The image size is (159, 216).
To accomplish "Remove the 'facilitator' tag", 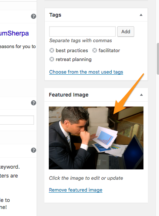I will click(95, 50).
